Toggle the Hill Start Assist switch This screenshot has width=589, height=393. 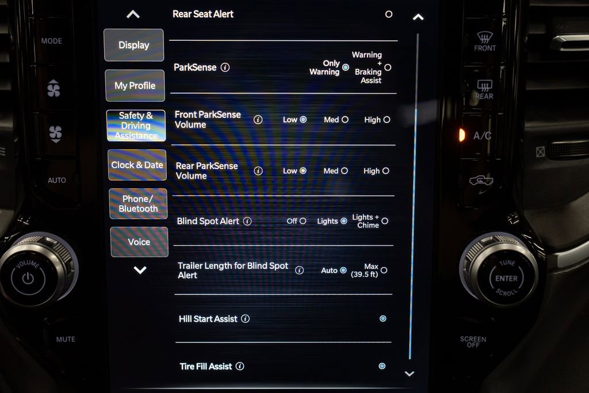(x=382, y=318)
